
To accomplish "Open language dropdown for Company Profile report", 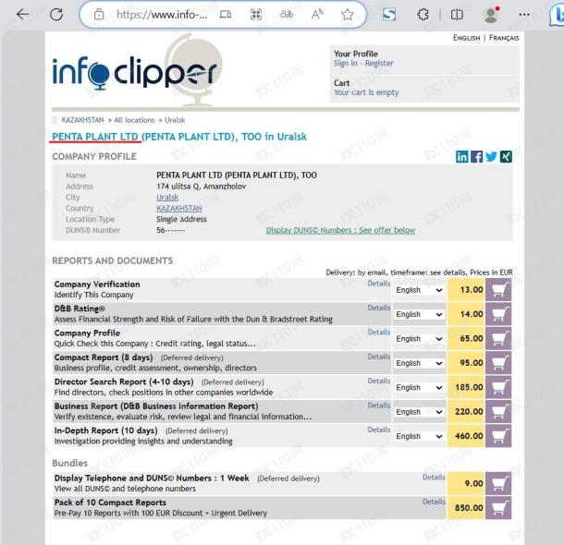I will pos(419,339).
